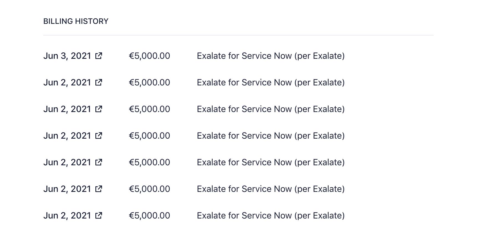Open invoice icon in the sixth billing row
Image resolution: width=478 pixels, height=249 pixels.
[99, 189]
